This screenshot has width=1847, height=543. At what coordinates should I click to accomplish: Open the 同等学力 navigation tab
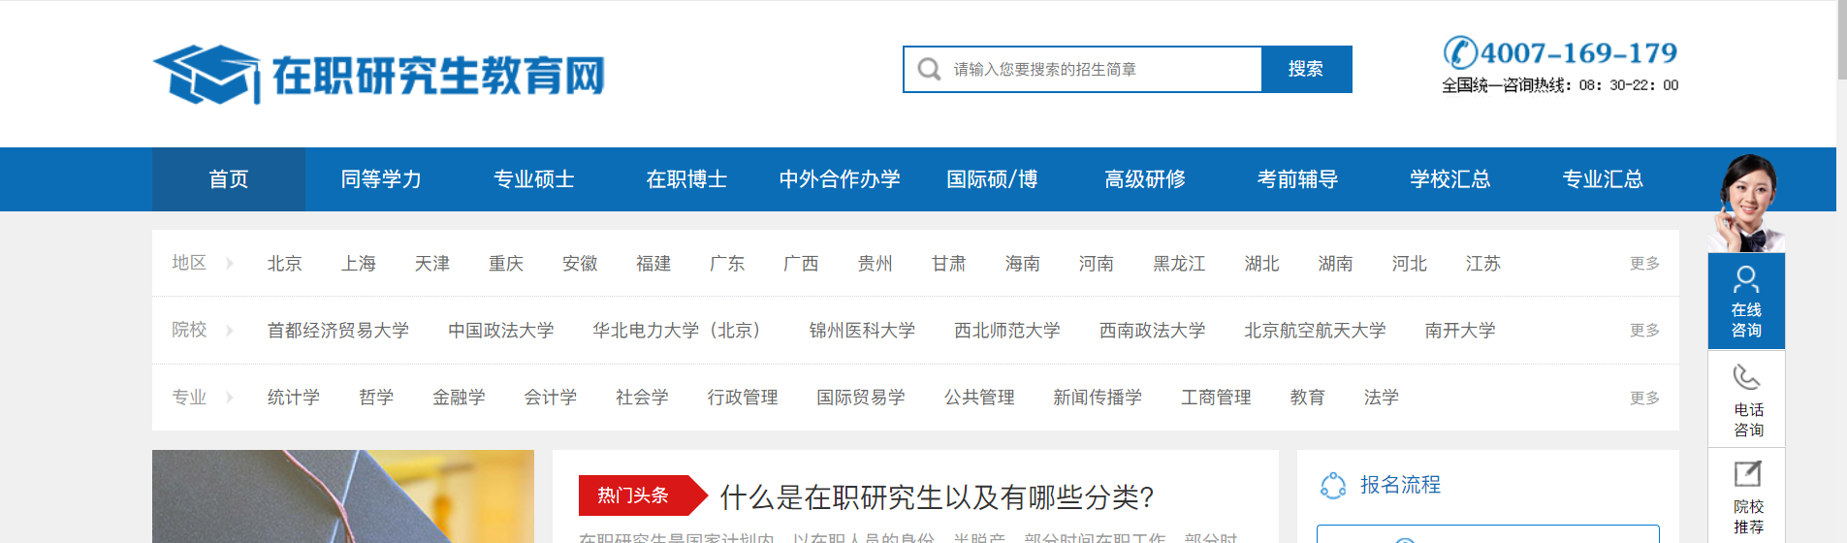coord(381,179)
